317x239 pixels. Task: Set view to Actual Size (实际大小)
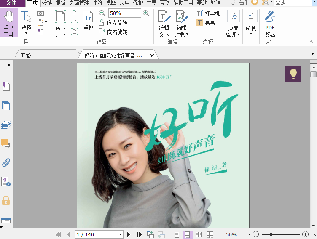point(60,24)
